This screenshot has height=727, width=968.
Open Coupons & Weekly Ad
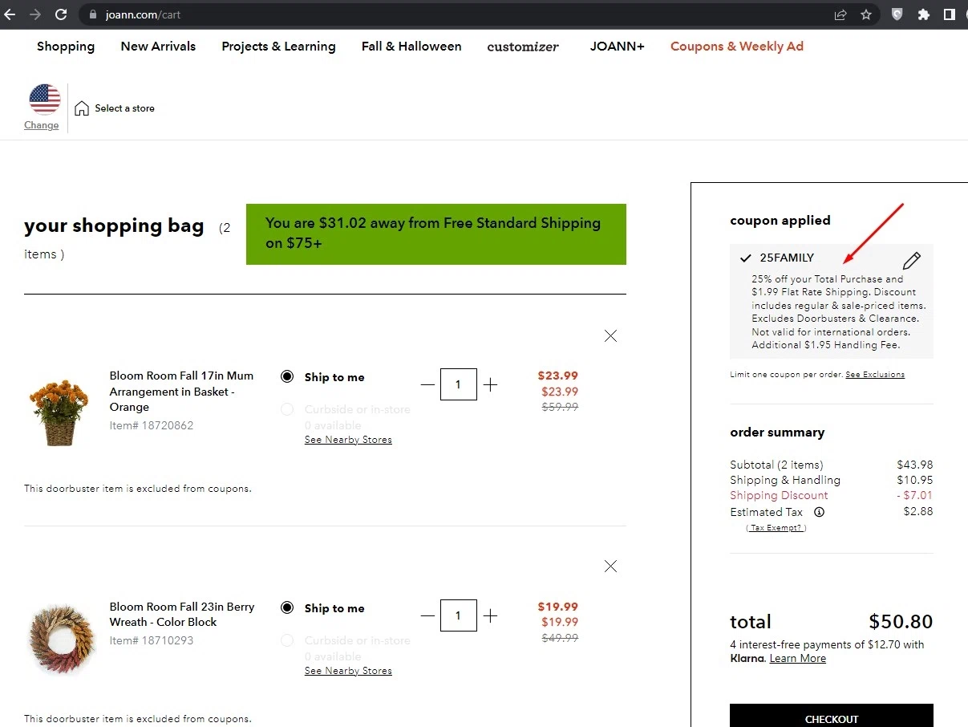(737, 47)
